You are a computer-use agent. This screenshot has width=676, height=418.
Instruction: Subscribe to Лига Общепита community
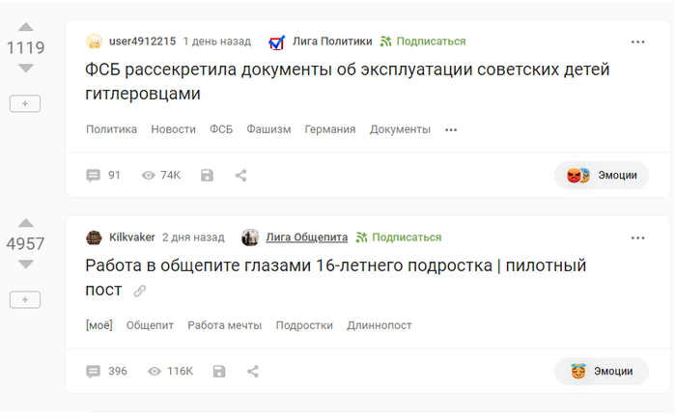tap(399, 237)
